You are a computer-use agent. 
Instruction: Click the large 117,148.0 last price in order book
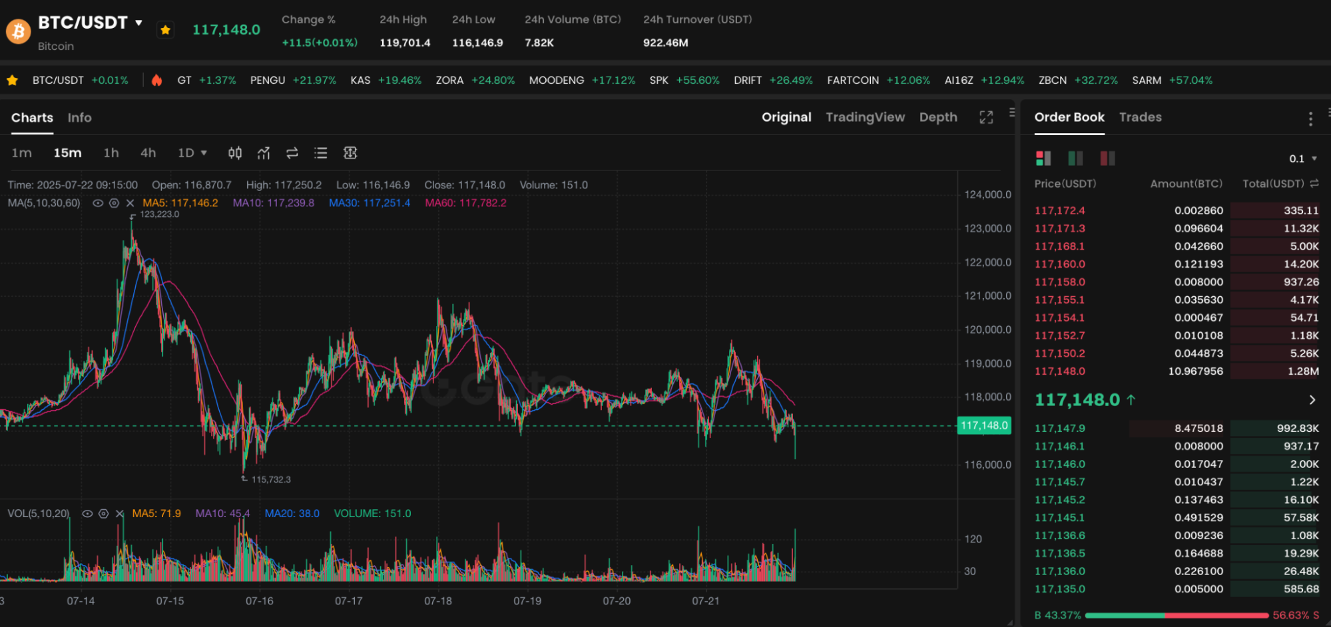pos(1077,400)
